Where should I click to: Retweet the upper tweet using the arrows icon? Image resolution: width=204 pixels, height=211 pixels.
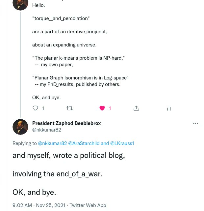[69, 108]
